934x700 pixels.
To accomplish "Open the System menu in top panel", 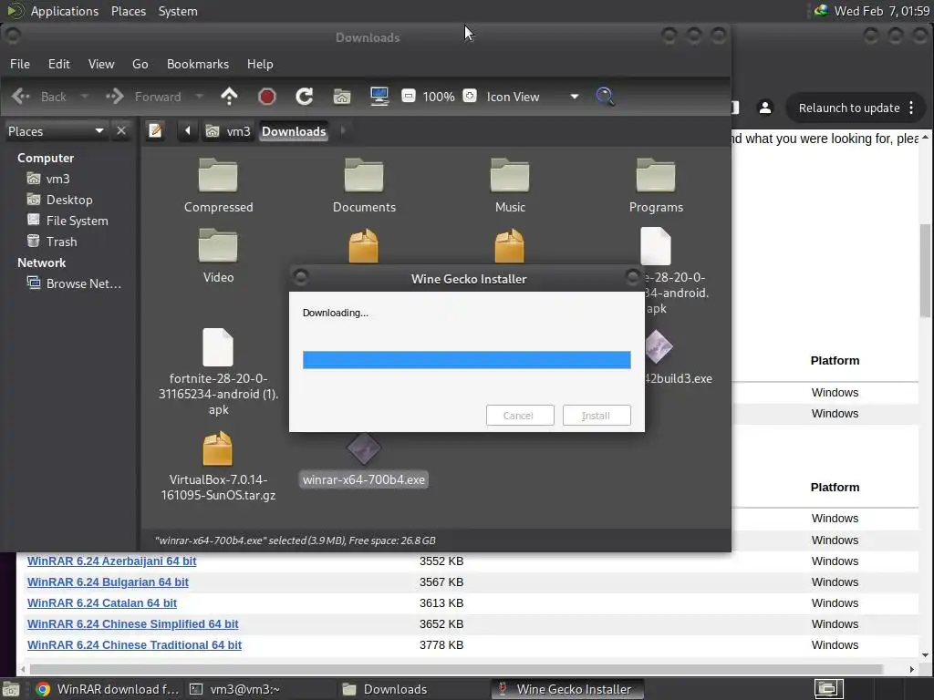I will coord(178,11).
